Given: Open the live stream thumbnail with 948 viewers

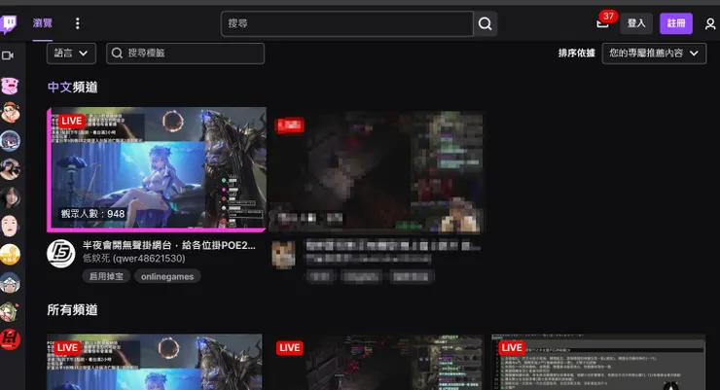Looking at the screenshot, I should [x=157, y=168].
